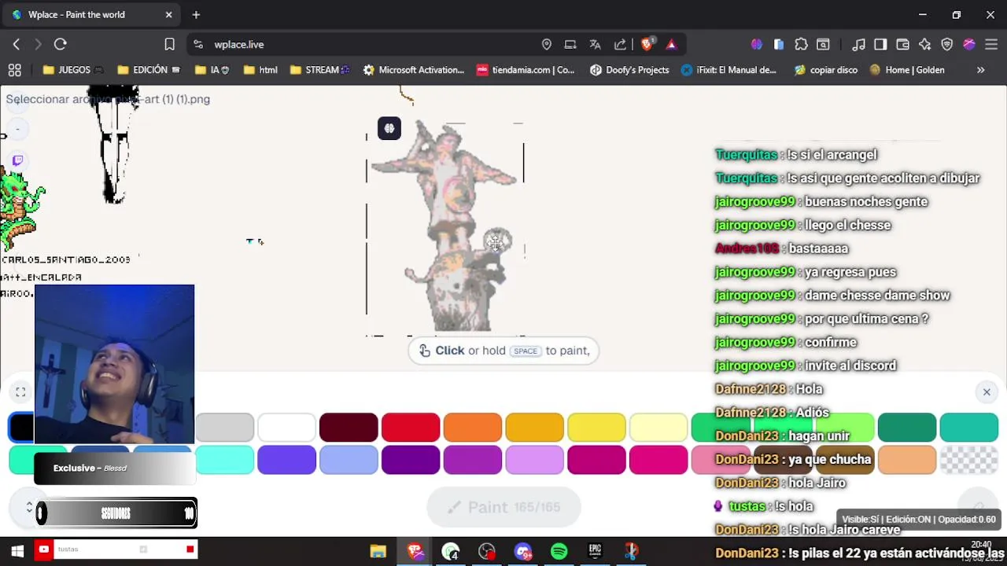Screen dimensions: 1007x566
Task: Open the STREAM bookmarks folder
Action: click(319, 70)
